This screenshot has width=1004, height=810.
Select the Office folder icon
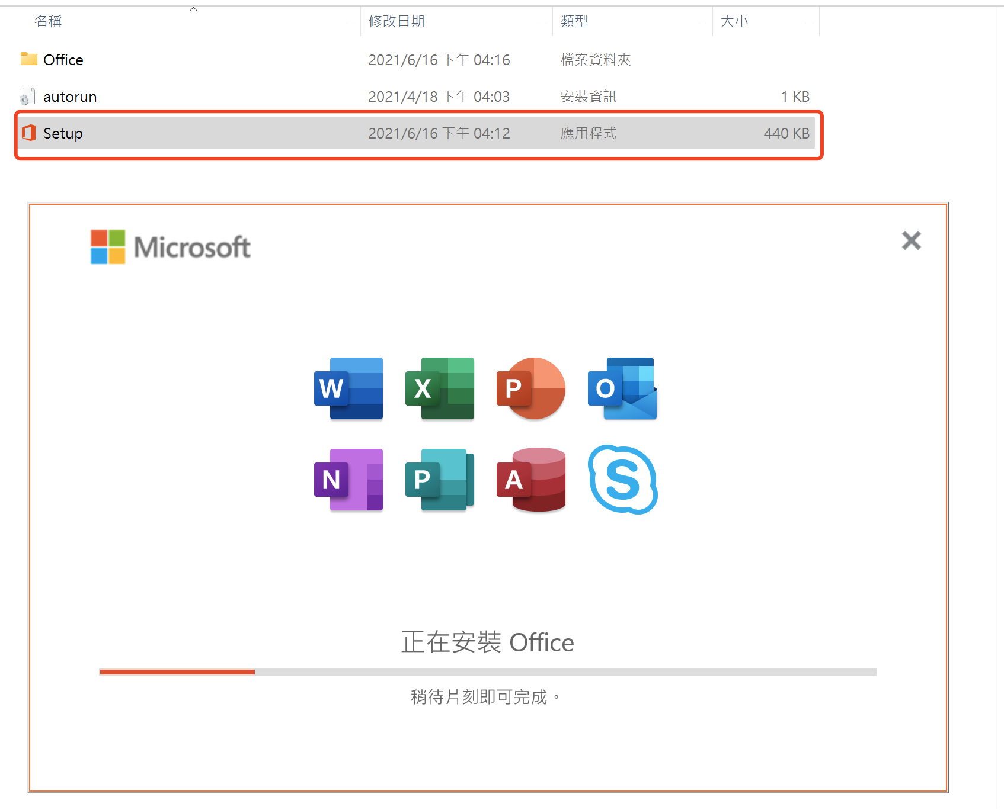point(28,59)
